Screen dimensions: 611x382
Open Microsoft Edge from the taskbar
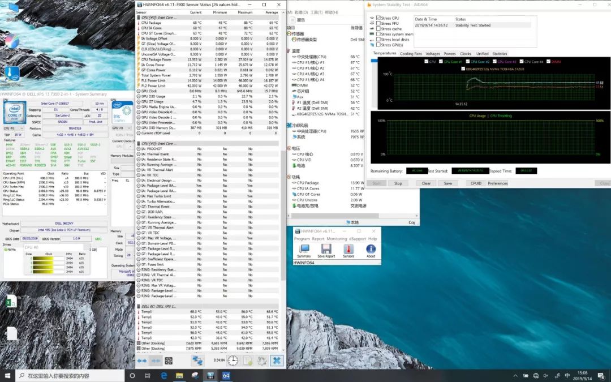[x=164, y=376]
